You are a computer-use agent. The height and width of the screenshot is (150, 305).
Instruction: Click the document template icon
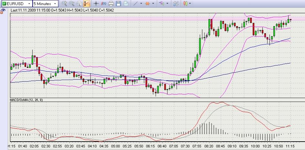pyautogui.click(x=126, y=4)
